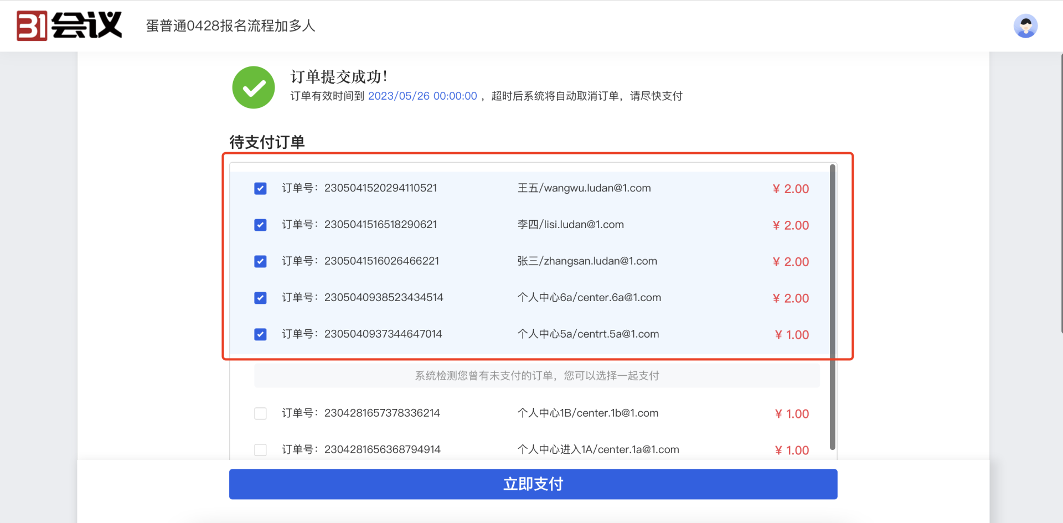Deselect the 个人中心5a order
Screen dimensions: 1063x523
coord(260,335)
